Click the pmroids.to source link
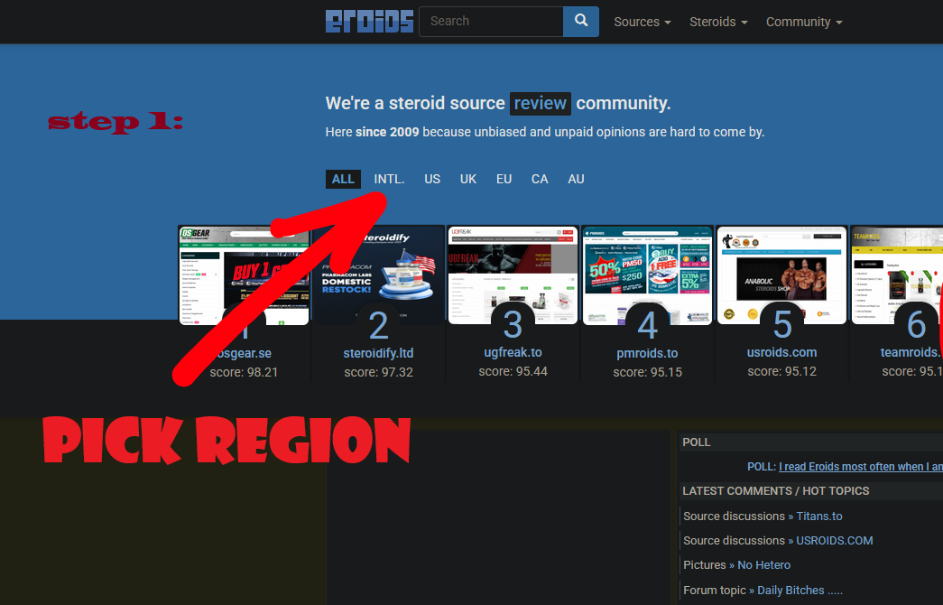 pyautogui.click(x=647, y=353)
